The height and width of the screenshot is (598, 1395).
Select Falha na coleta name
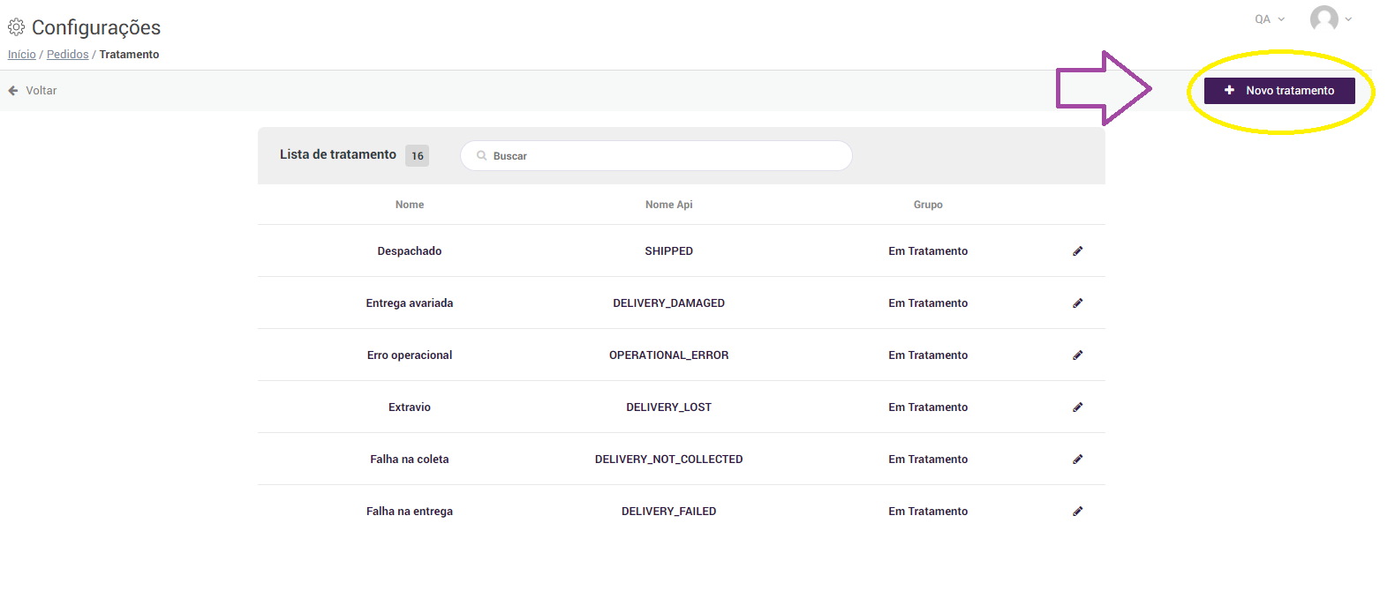click(410, 460)
